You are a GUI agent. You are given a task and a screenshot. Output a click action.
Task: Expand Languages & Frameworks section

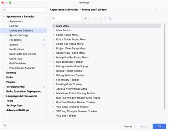point(4,96)
